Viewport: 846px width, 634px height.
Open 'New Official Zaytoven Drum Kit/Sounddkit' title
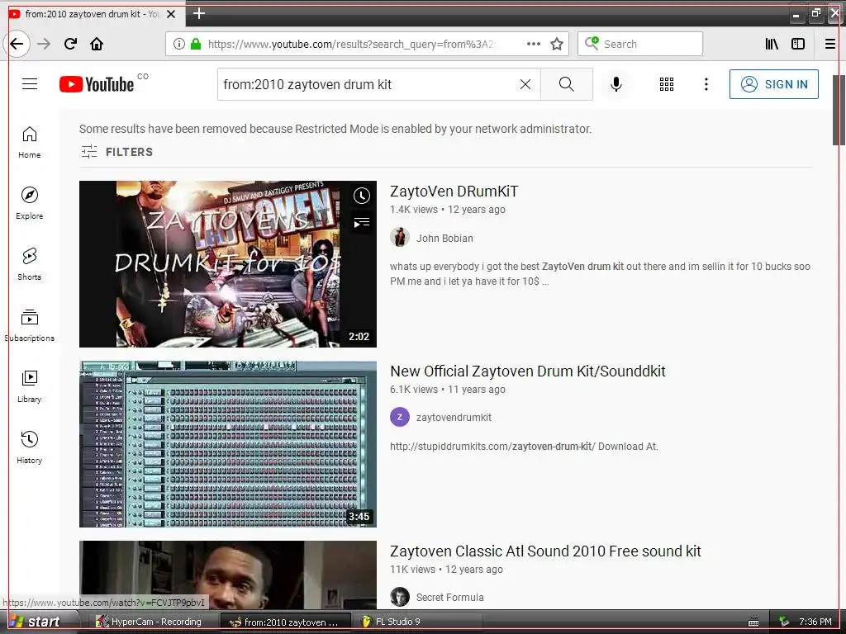pyautogui.click(x=528, y=371)
